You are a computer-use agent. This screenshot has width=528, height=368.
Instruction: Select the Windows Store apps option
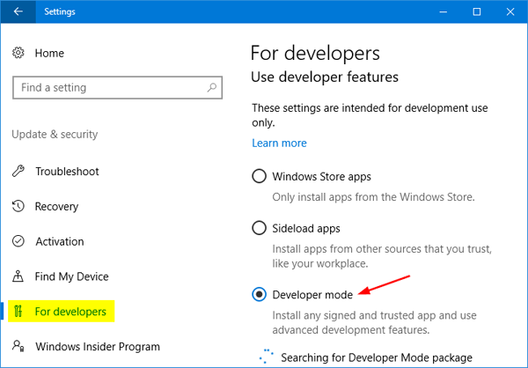click(260, 176)
